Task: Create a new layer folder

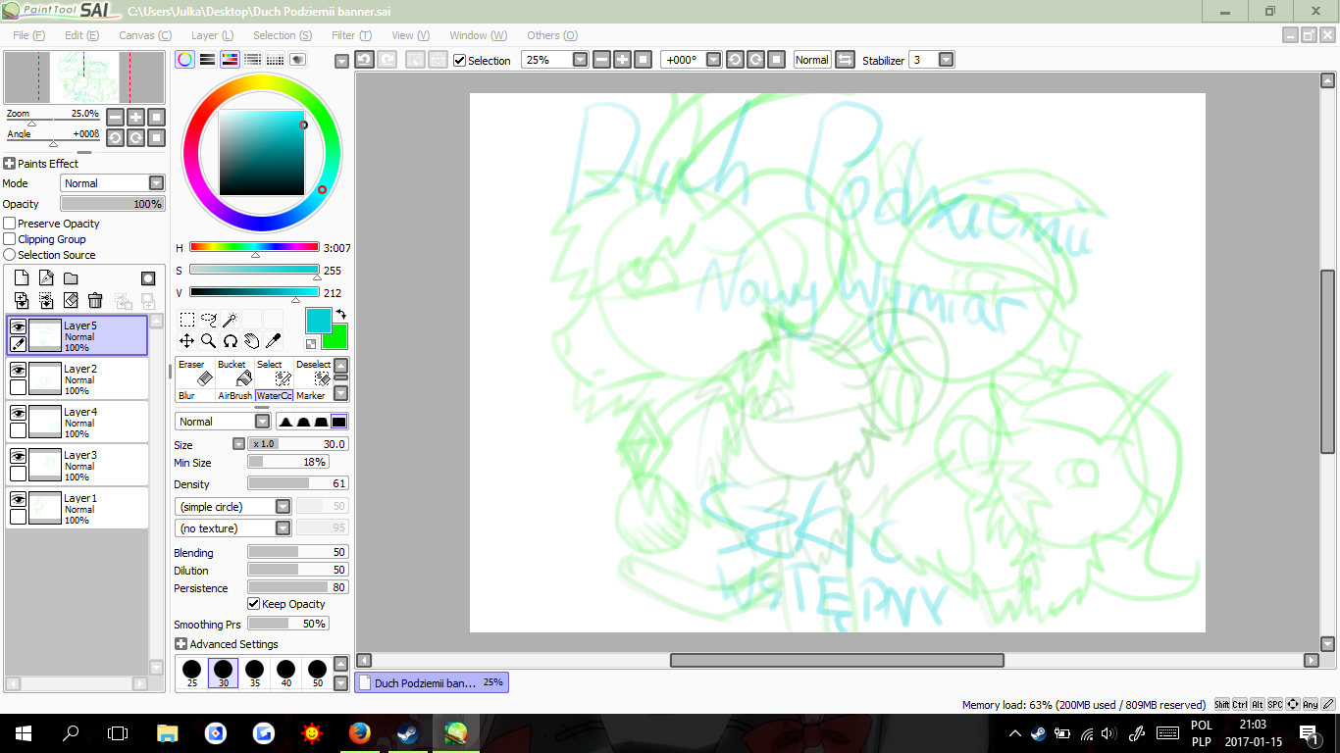Action: [71, 278]
